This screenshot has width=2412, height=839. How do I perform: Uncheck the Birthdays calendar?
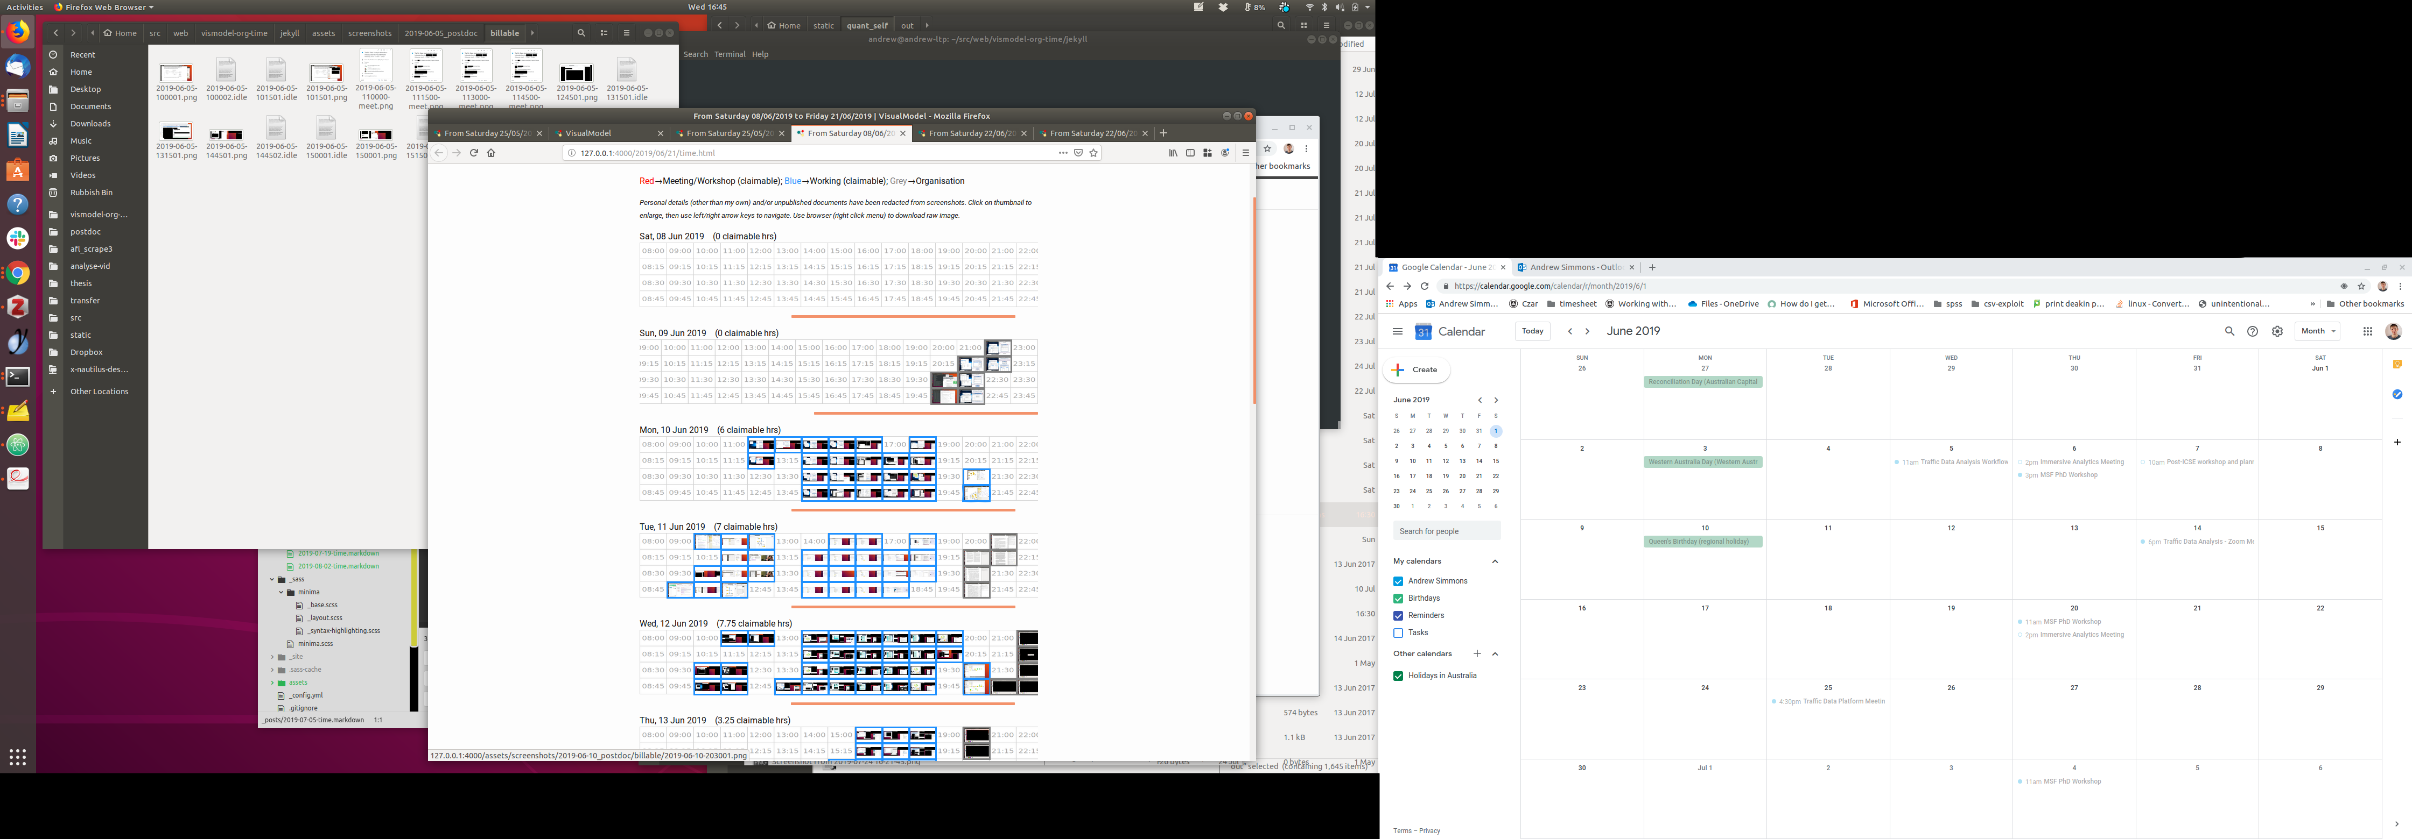click(x=1398, y=599)
